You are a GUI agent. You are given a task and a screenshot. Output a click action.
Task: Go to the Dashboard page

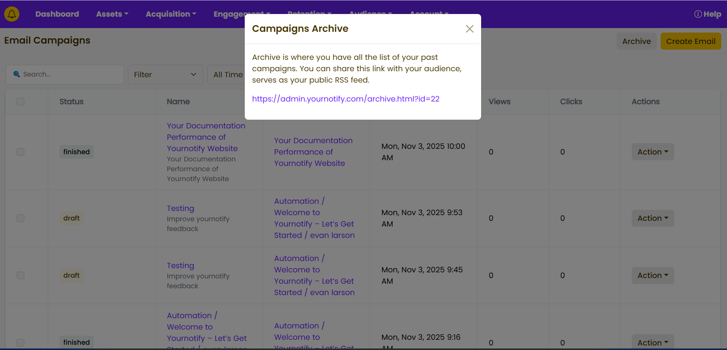(57, 14)
